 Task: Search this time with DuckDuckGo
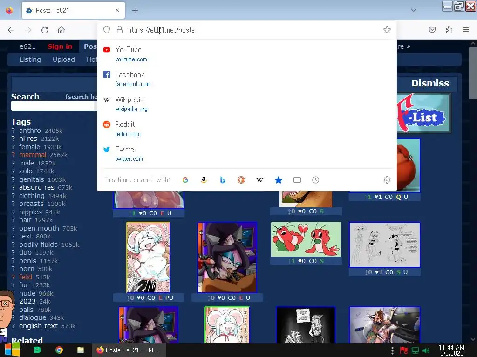[241, 180]
